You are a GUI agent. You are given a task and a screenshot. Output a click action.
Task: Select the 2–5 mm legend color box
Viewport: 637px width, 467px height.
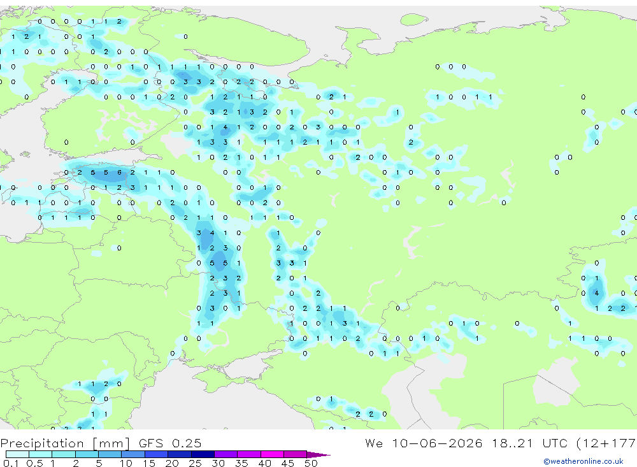[x=87, y=454]
